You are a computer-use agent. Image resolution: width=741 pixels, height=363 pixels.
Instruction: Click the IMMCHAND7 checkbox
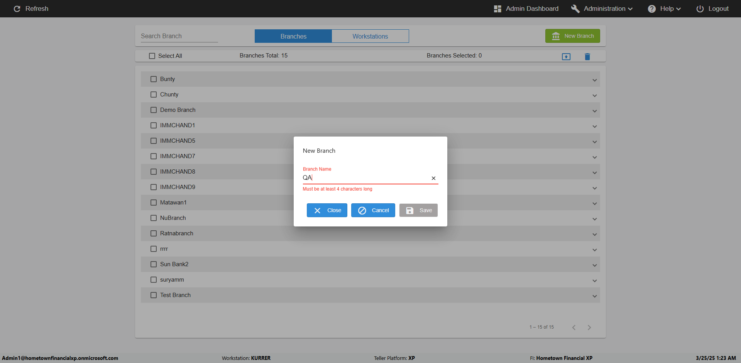click(154, 156)
